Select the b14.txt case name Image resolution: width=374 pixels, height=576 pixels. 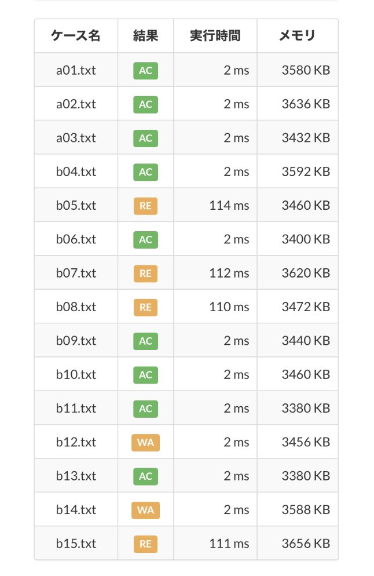(x=76, y=509)
